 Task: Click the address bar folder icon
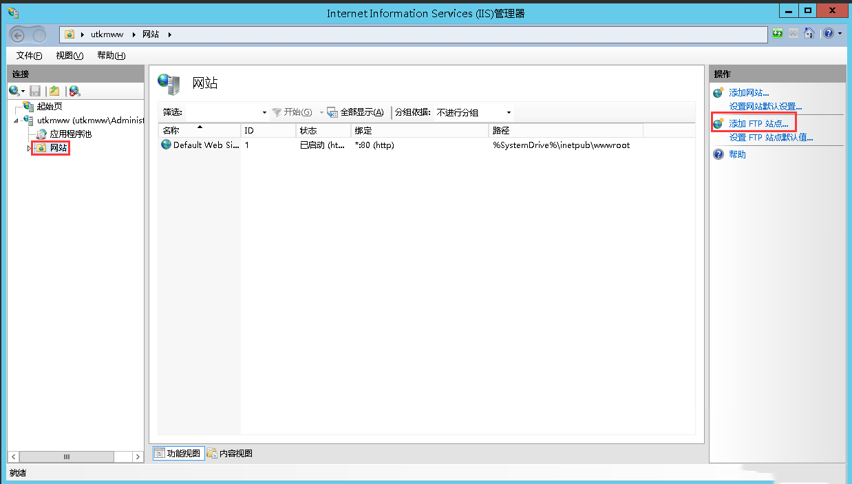click(x=70, y=34)
